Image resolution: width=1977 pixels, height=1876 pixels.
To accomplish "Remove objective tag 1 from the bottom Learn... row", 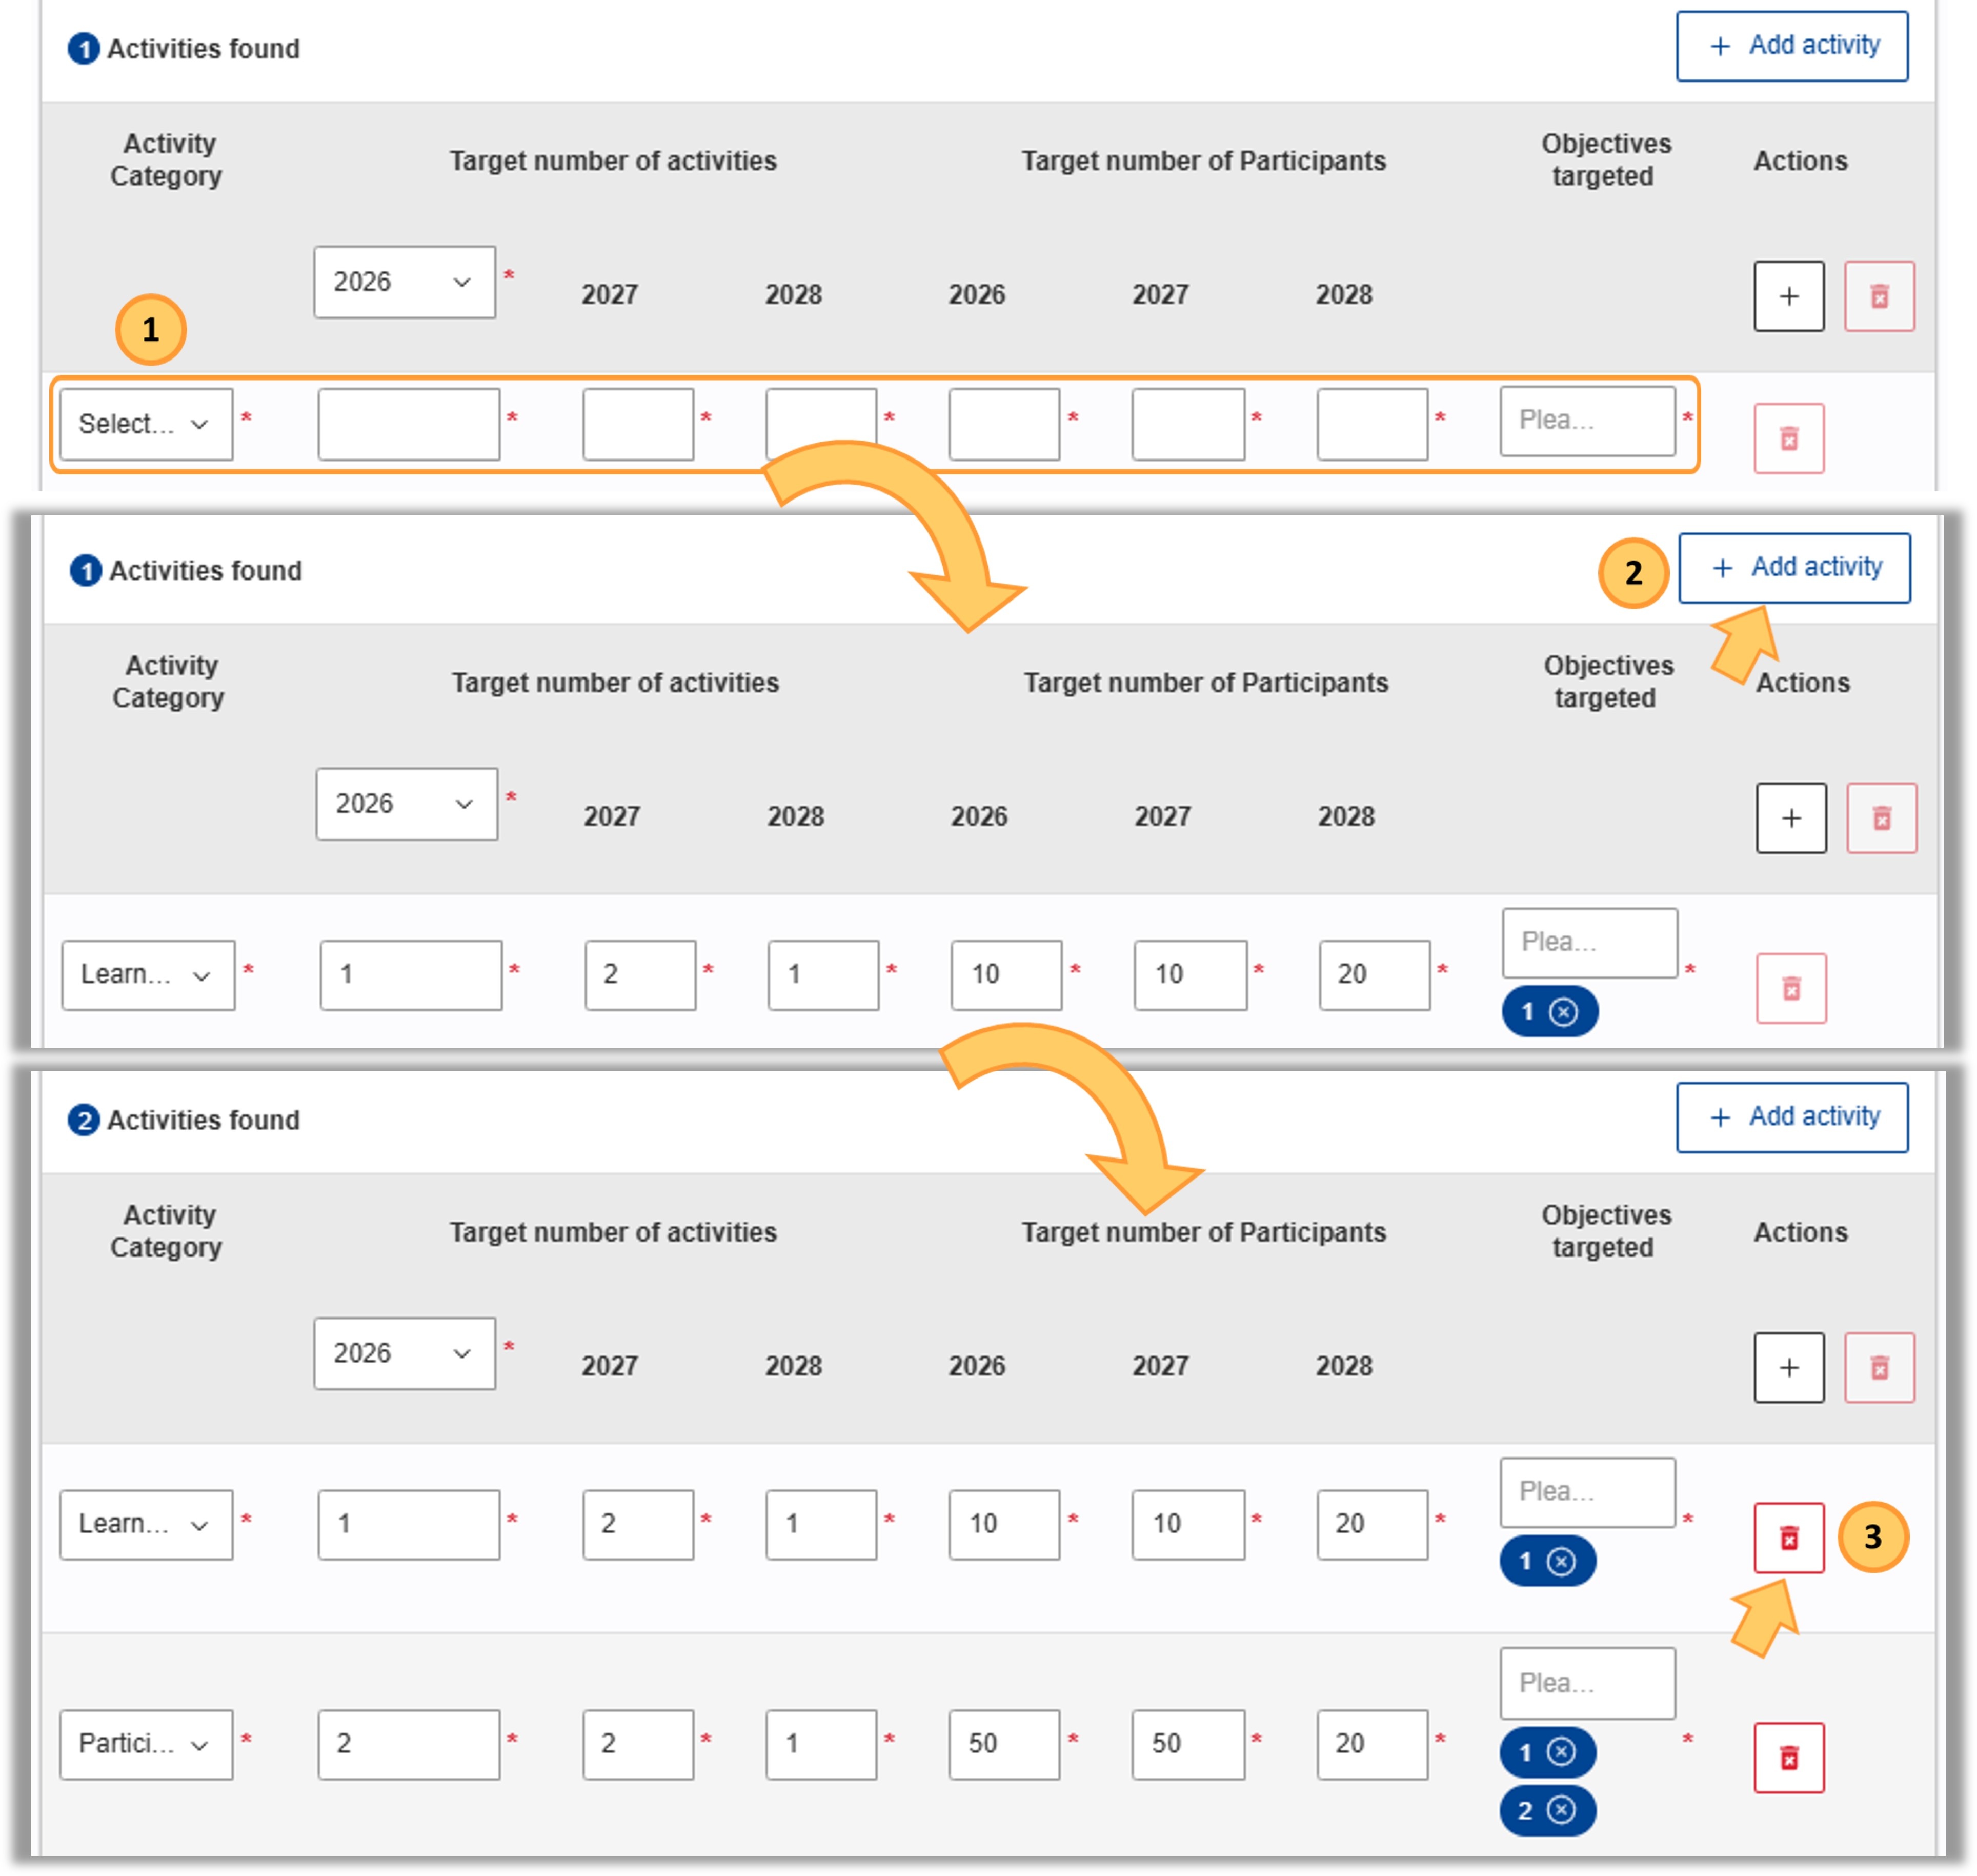I will [x=1560, y=1561].
